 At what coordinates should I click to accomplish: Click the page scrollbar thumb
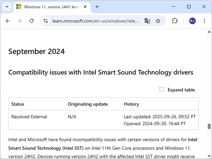(x=209, y=126)
